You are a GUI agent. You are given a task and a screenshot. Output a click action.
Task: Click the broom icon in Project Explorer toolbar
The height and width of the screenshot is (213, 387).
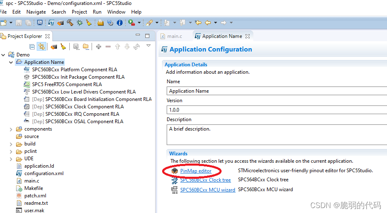pyautogui.click(x=64, y=47)
